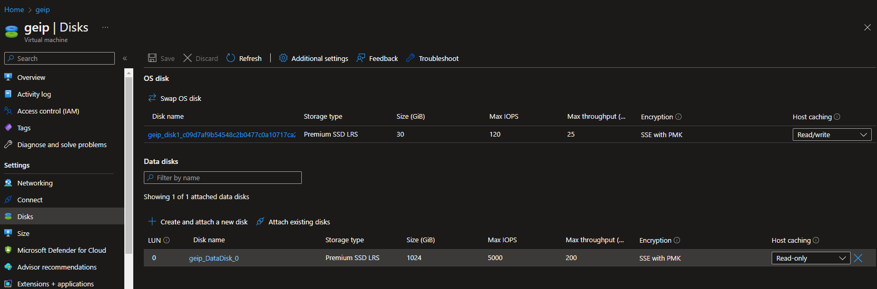Image resolution: width=877 pixels, height=289 pixels.
Task: Click the Attach existing disks link icon
Action: pos(260,221)
